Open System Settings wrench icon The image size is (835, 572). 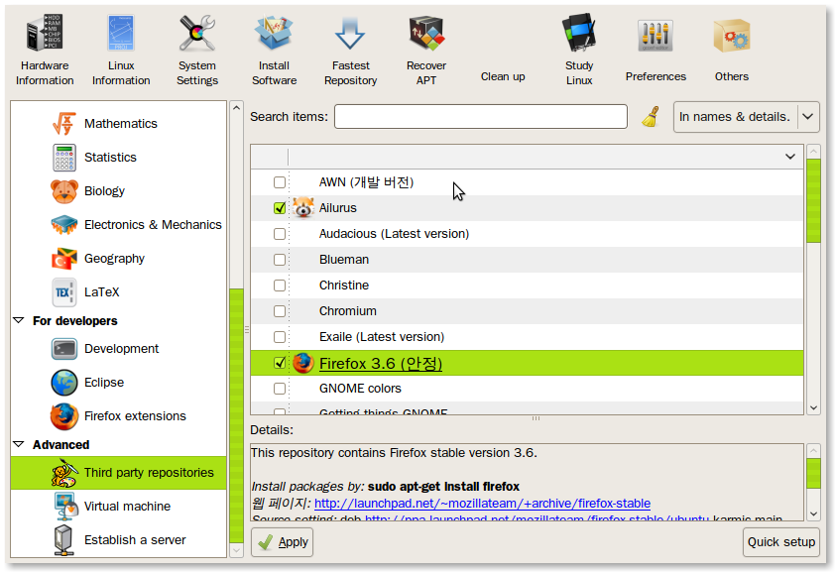tap(197, 33)
